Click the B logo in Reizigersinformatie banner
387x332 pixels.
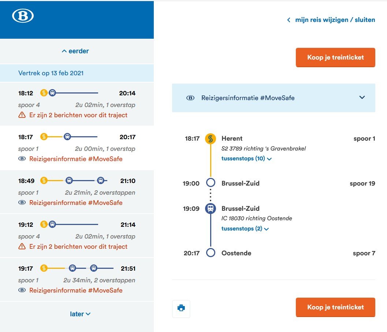[190, 98]
